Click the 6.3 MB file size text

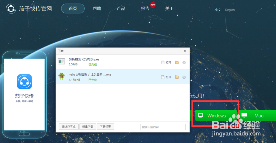(x=73, y=64)
